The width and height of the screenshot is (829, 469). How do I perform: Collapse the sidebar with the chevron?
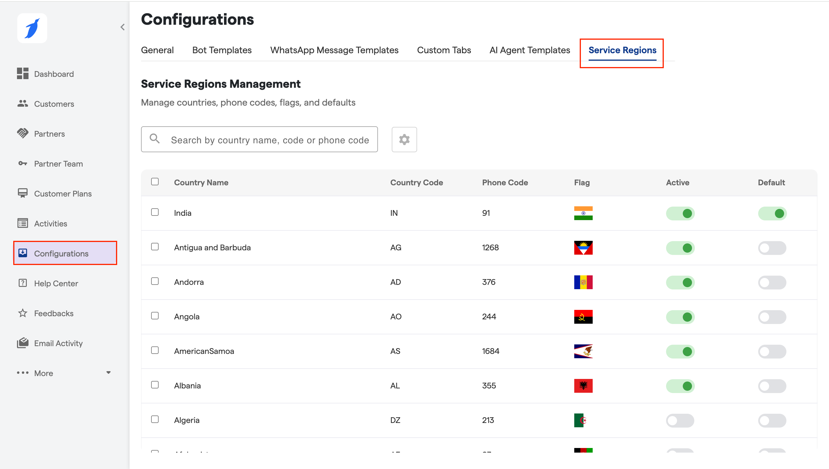[x=122, y=27]
